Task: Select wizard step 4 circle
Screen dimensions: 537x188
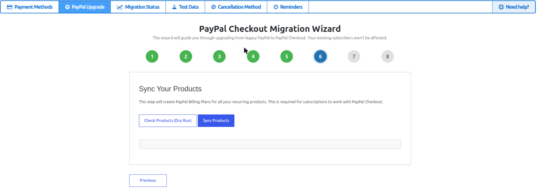Action: pos(253,56)
